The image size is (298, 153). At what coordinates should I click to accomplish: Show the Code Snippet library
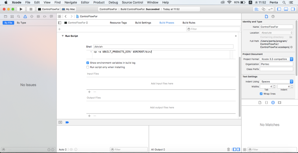coord(266,102)
